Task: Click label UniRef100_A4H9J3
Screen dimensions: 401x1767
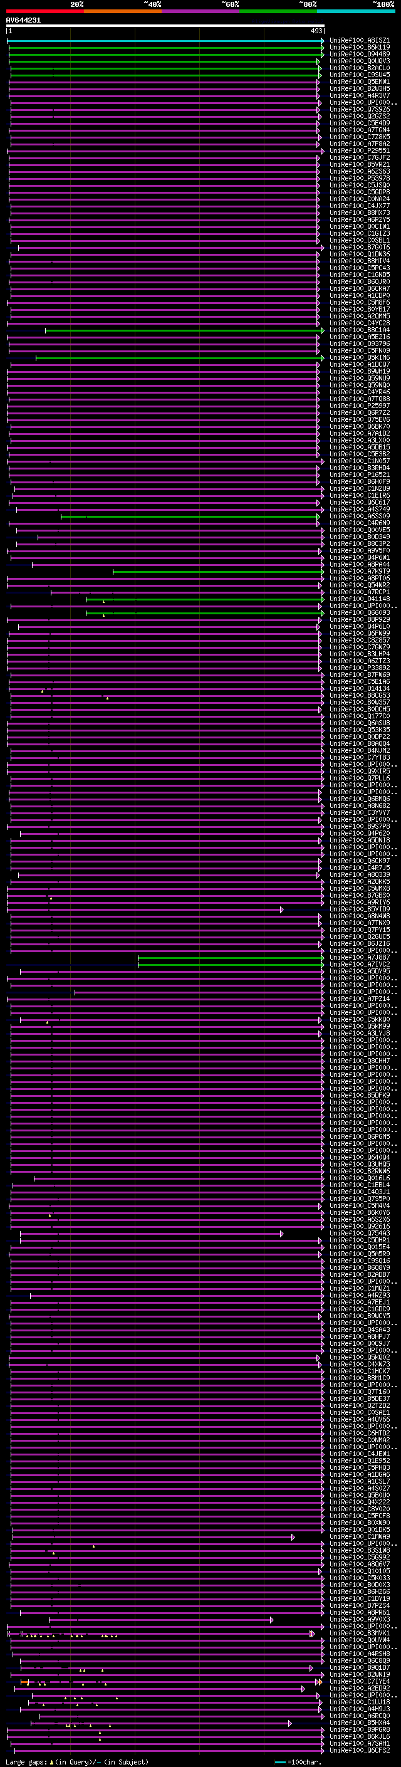Action: click(359, 1709)
